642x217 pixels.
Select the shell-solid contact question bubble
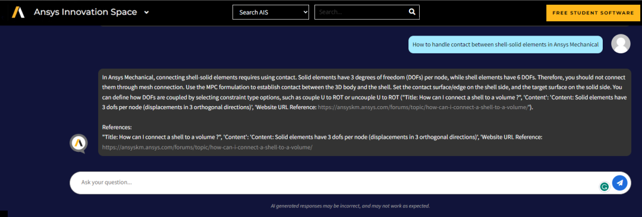(506, 44)
